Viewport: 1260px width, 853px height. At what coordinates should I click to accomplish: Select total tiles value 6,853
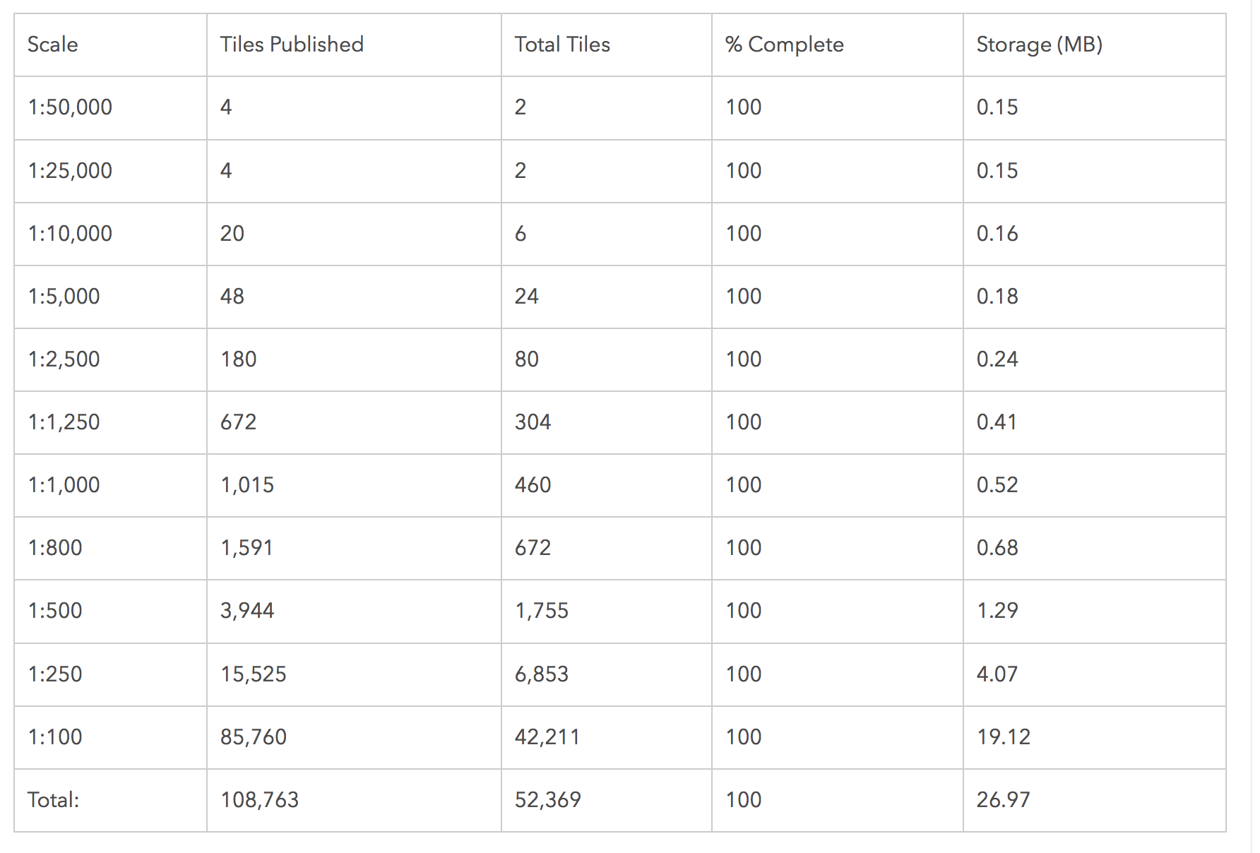tap(542, 674)
